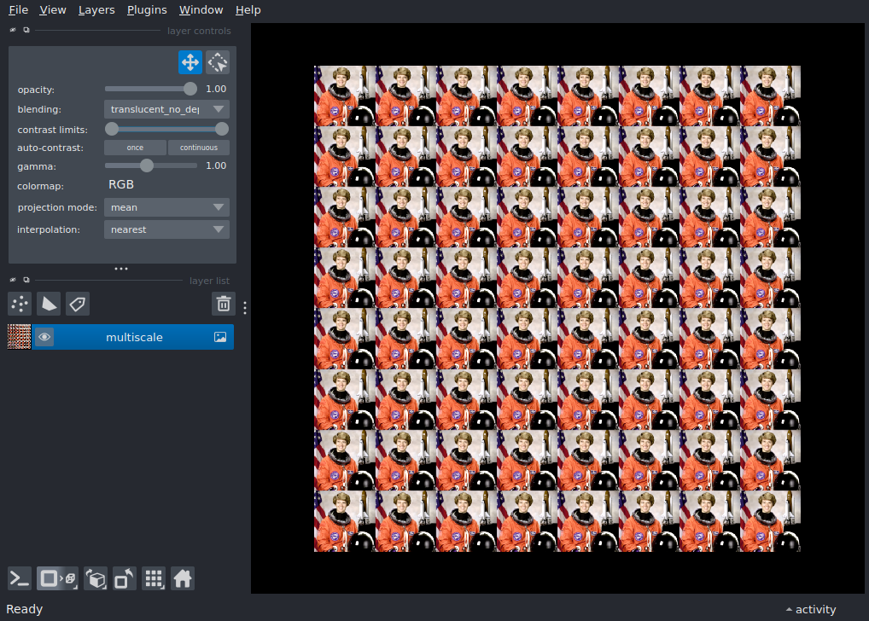Add a new shapes layer

pyautogui.click(x=48, y=304)
